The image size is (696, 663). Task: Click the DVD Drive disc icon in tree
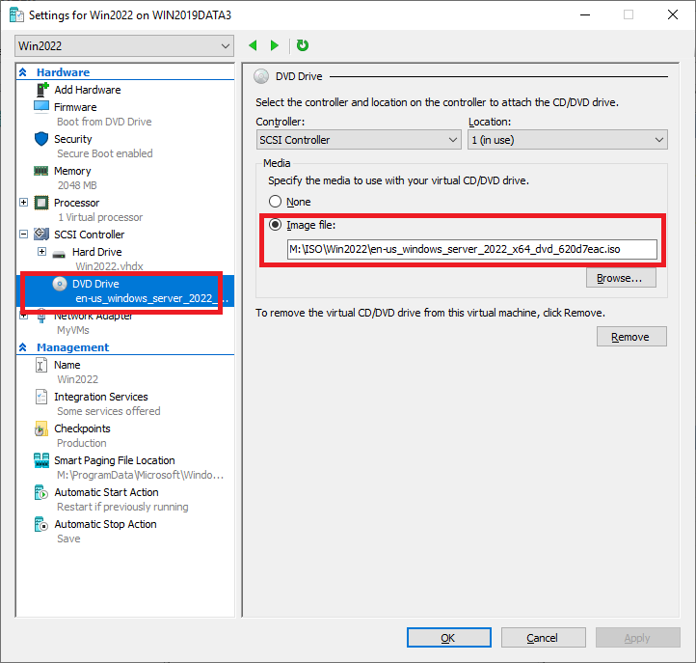pyautogui.click(x=60, y=284)
